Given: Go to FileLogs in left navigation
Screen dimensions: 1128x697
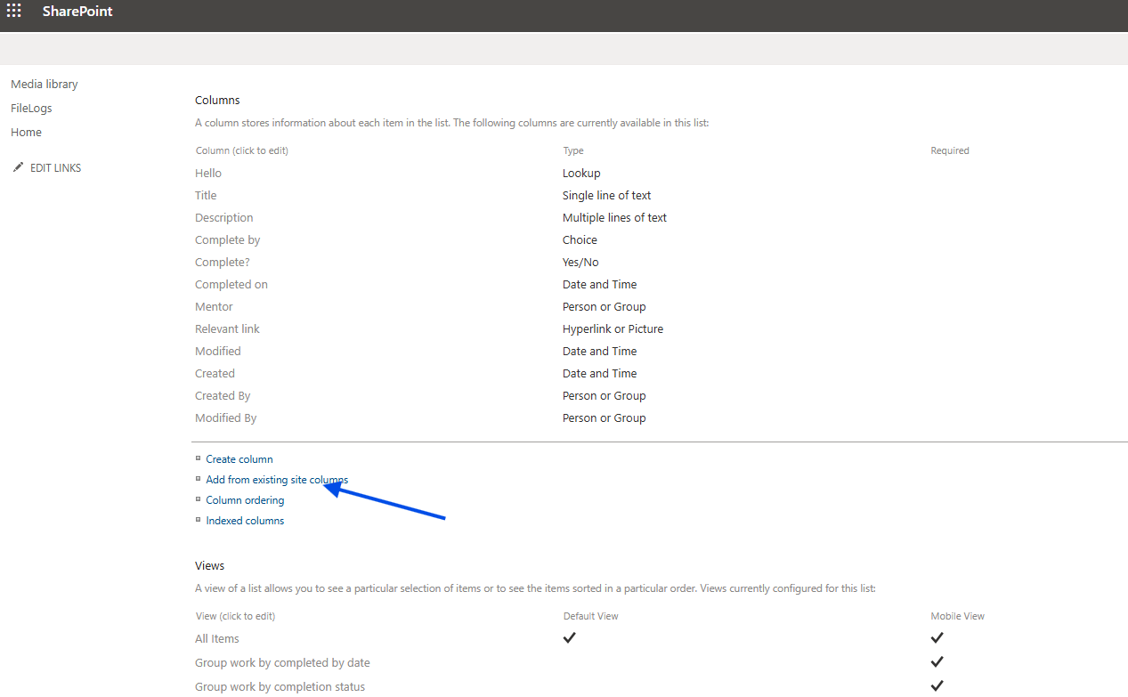Looking at the screenshot, I should pos(31,109).
